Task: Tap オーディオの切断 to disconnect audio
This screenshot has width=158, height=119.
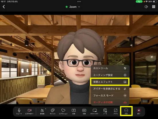Action: click(110, 102)
